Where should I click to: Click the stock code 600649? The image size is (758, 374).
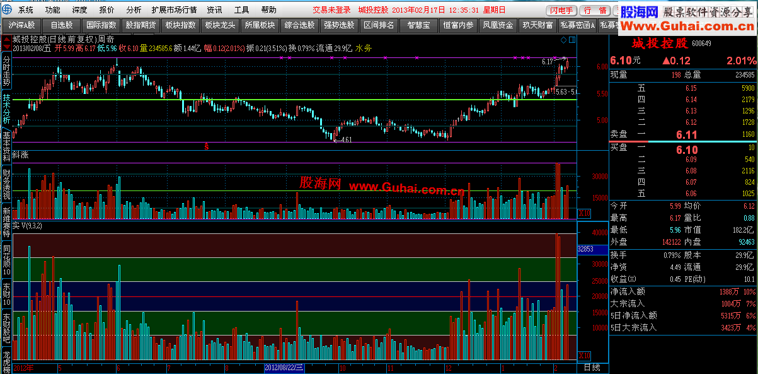pyautogui.click(x=703, y=44)
